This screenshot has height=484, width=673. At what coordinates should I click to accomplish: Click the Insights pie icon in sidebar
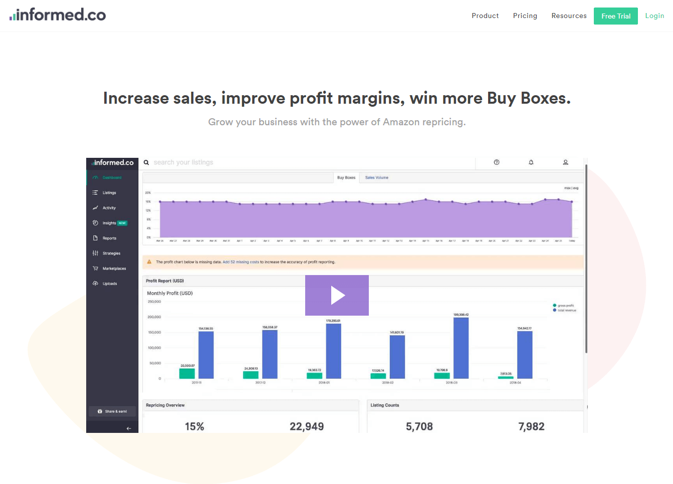click(x=95, y=223)
